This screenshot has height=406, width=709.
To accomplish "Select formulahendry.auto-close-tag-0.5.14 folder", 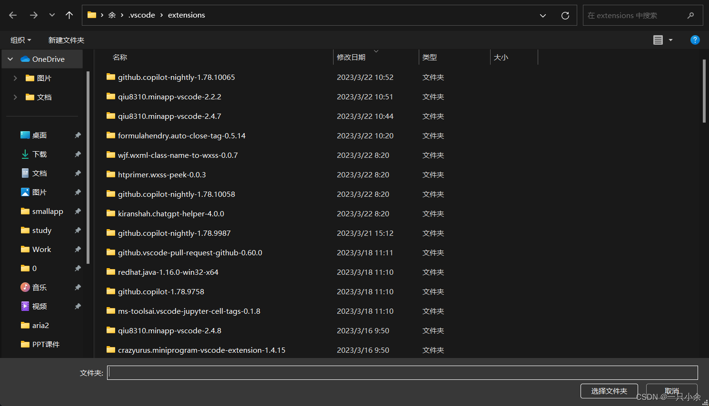I will point(181,135).
